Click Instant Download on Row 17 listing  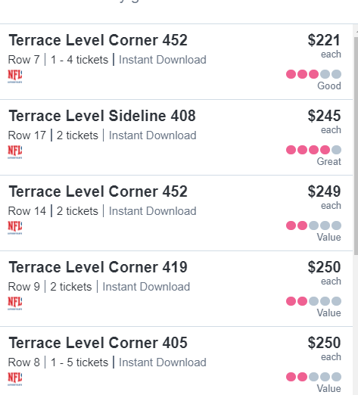pyautogui.click(x=153, y=135)
